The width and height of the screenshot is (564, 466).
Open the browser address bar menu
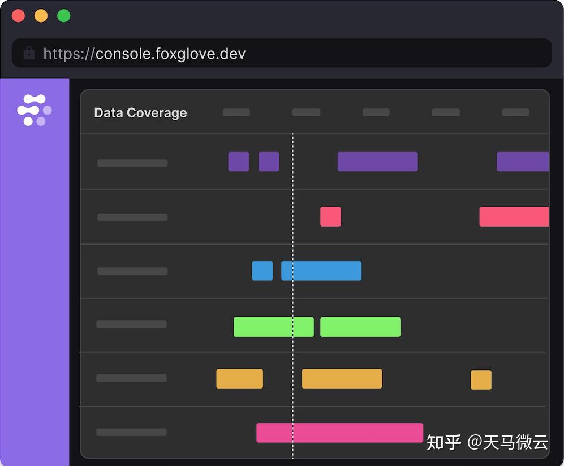pyautogui.click(x=283, y=53)
